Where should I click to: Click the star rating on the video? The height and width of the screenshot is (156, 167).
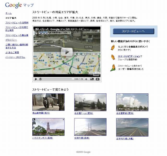(x=43, y=33)
